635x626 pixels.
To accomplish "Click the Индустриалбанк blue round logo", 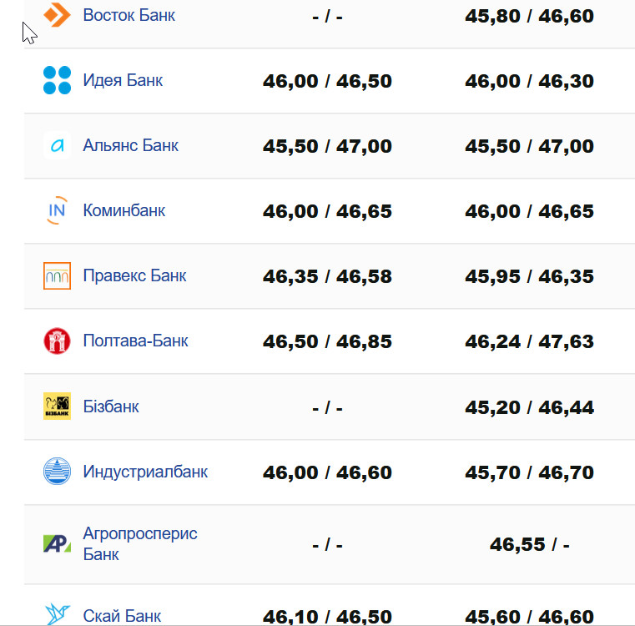I will click(57, 472).
